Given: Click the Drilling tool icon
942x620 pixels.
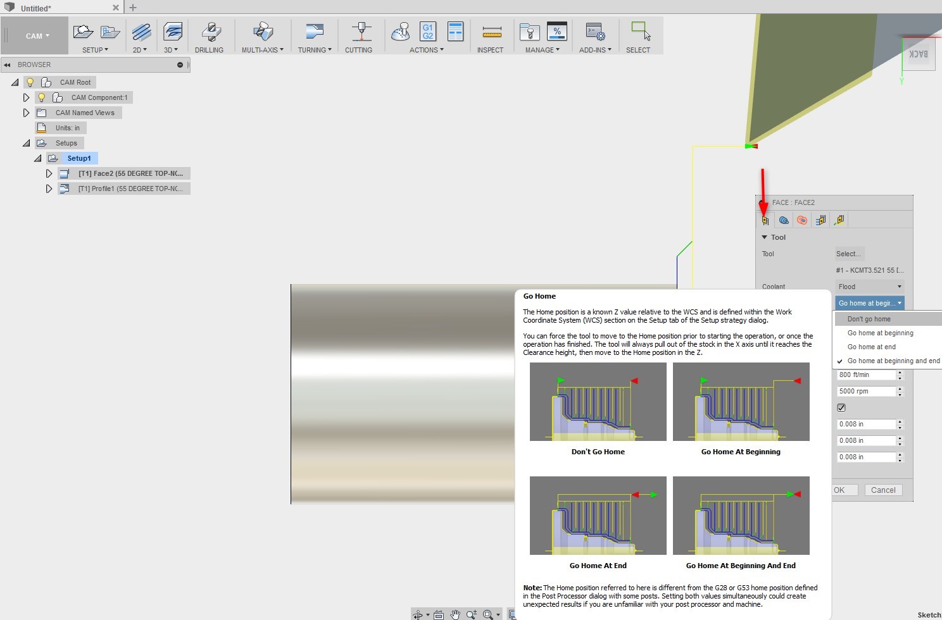Looking at the screenshot, I should click(210, 32).
